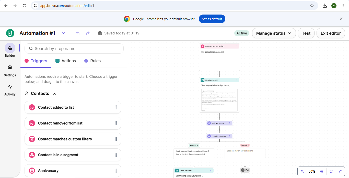Viewport: 349px width, 178px height.
Task: Focus the Search by step name field
Action: 74,48
